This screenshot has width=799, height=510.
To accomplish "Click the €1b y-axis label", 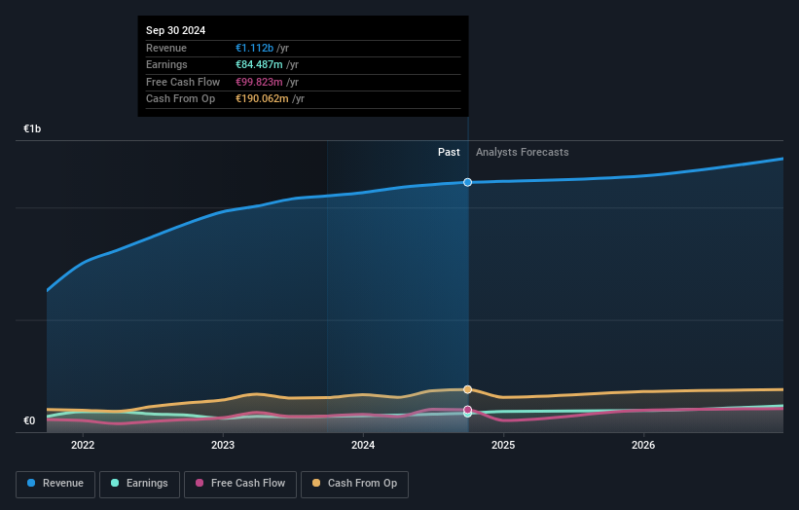I will [32, 128].
